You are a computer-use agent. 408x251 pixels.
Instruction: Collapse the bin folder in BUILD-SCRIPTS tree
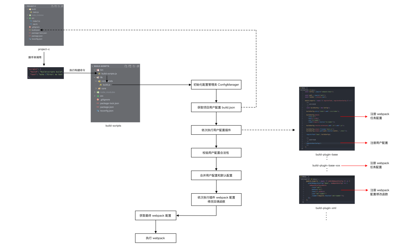(x=95, y=70)
